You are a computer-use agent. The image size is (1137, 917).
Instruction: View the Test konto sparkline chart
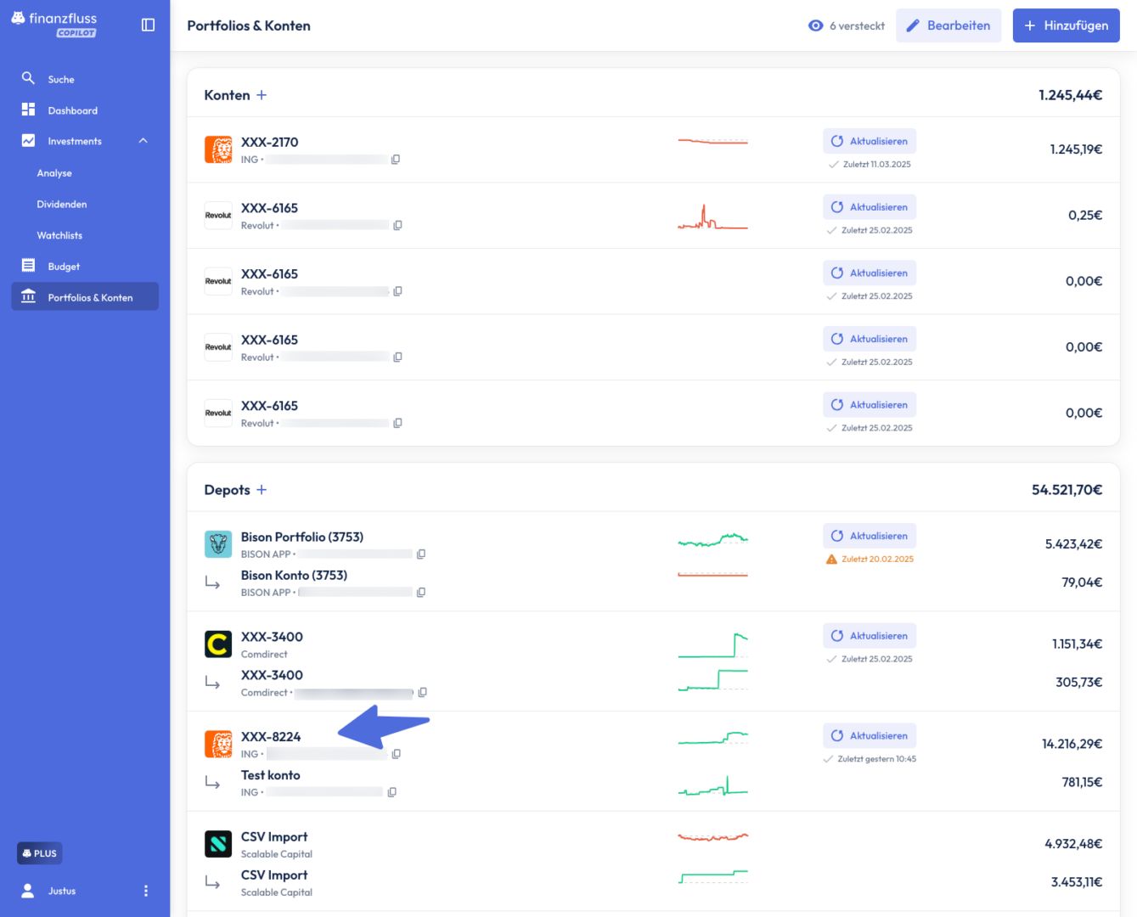713,786
